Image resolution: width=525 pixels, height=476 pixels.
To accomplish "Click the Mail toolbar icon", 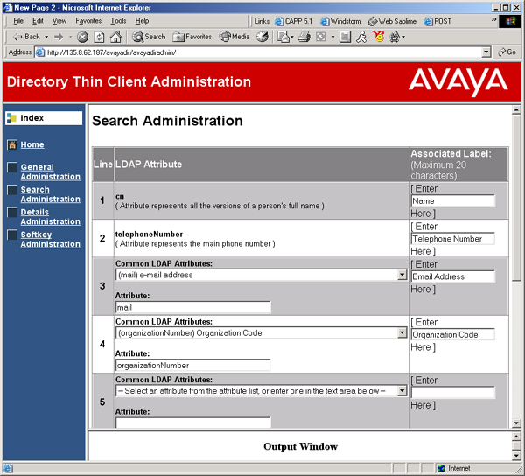I will pyautogui.click(x=283, y=37).
